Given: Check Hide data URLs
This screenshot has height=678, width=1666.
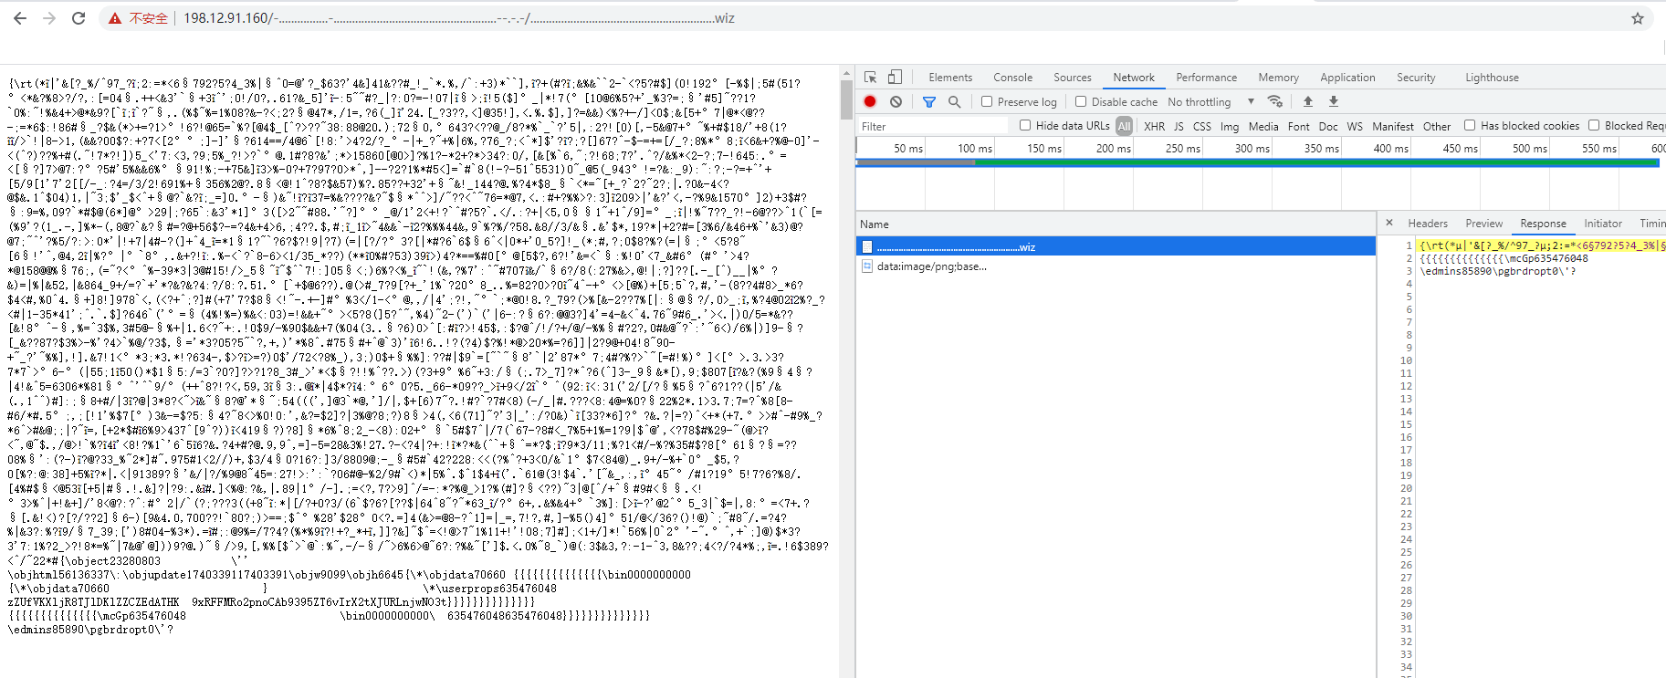Looking at the screenshot, I should point(1025,125).
